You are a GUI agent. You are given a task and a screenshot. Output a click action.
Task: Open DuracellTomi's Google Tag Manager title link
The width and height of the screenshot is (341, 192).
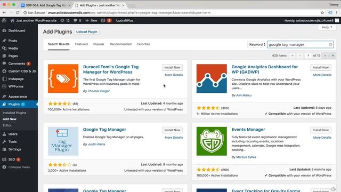click(x=111, y=69)
